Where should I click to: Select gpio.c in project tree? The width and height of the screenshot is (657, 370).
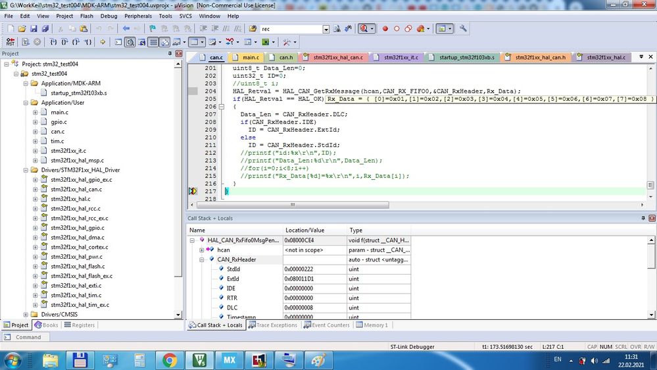tap(59, 122)
